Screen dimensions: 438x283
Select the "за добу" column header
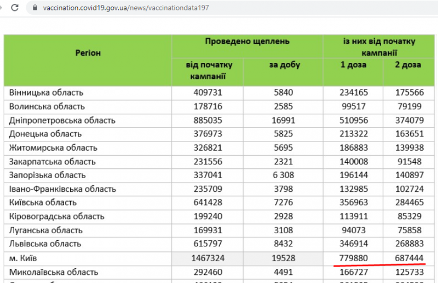click(x=284, y=65)
